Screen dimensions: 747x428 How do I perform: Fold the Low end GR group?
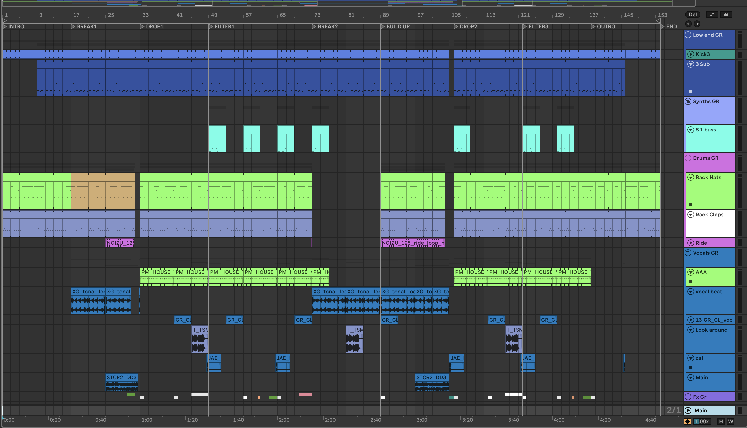tap(688, 35)
